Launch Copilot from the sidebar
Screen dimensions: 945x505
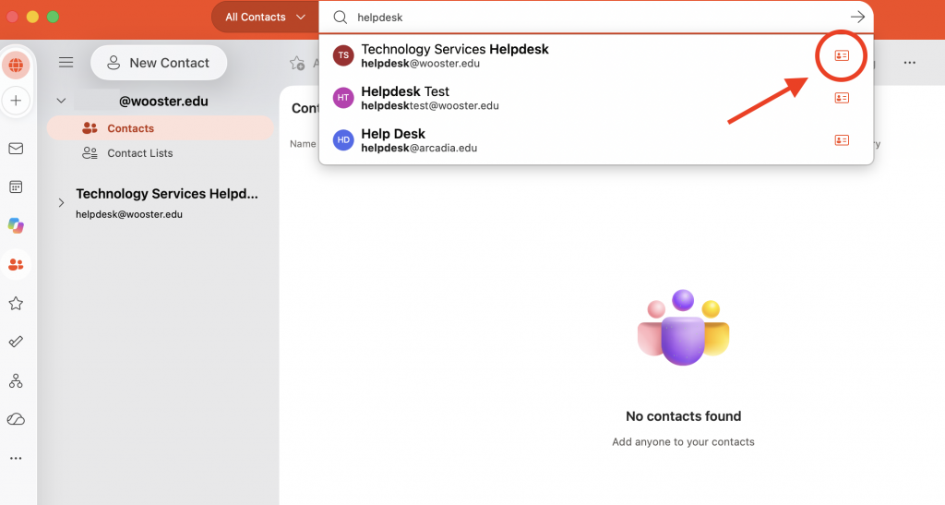coord(17,225)
